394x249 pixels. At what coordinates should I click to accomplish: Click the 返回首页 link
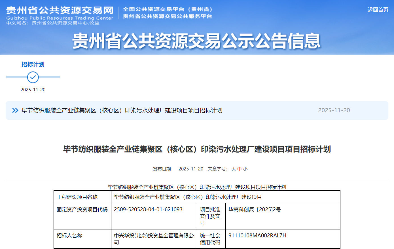(x=378, y=10)
